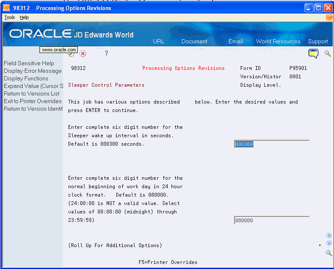The height and width of the screenshot is (269, 334).
Task: Open the World Resources banner tab
Action: pyautogui.click(x=278, y=41)
